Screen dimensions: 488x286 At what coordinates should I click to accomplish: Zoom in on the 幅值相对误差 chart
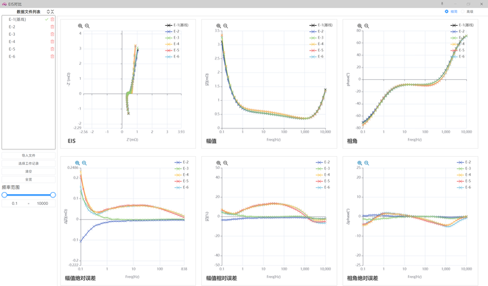point(218,163)
